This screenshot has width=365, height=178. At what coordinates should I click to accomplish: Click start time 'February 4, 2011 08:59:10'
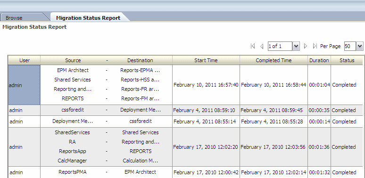click(x=204, y=110)
